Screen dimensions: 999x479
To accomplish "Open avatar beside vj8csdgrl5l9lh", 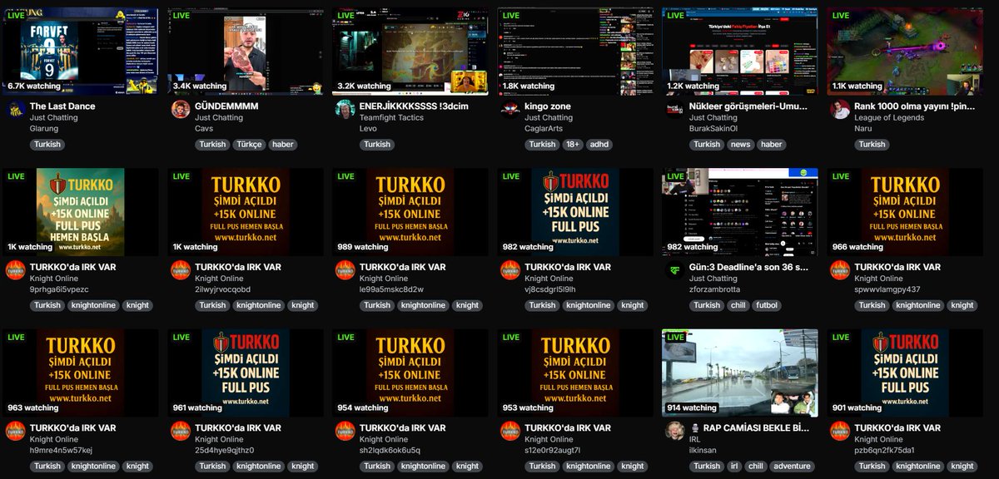I will coord(509,270).
